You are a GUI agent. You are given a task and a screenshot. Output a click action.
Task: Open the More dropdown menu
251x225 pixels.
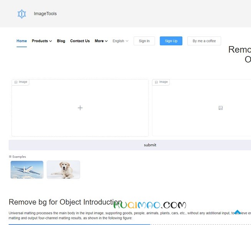101,41
